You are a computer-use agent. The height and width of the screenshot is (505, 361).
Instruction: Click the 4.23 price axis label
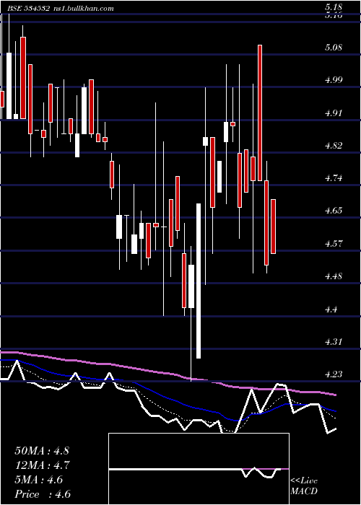(334, 374)
